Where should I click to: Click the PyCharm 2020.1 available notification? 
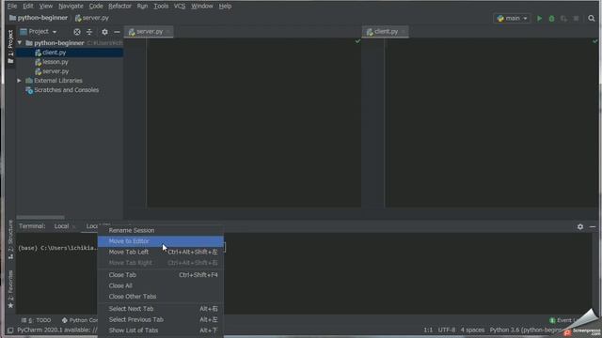pyautogui.click(x=56, y=330)
